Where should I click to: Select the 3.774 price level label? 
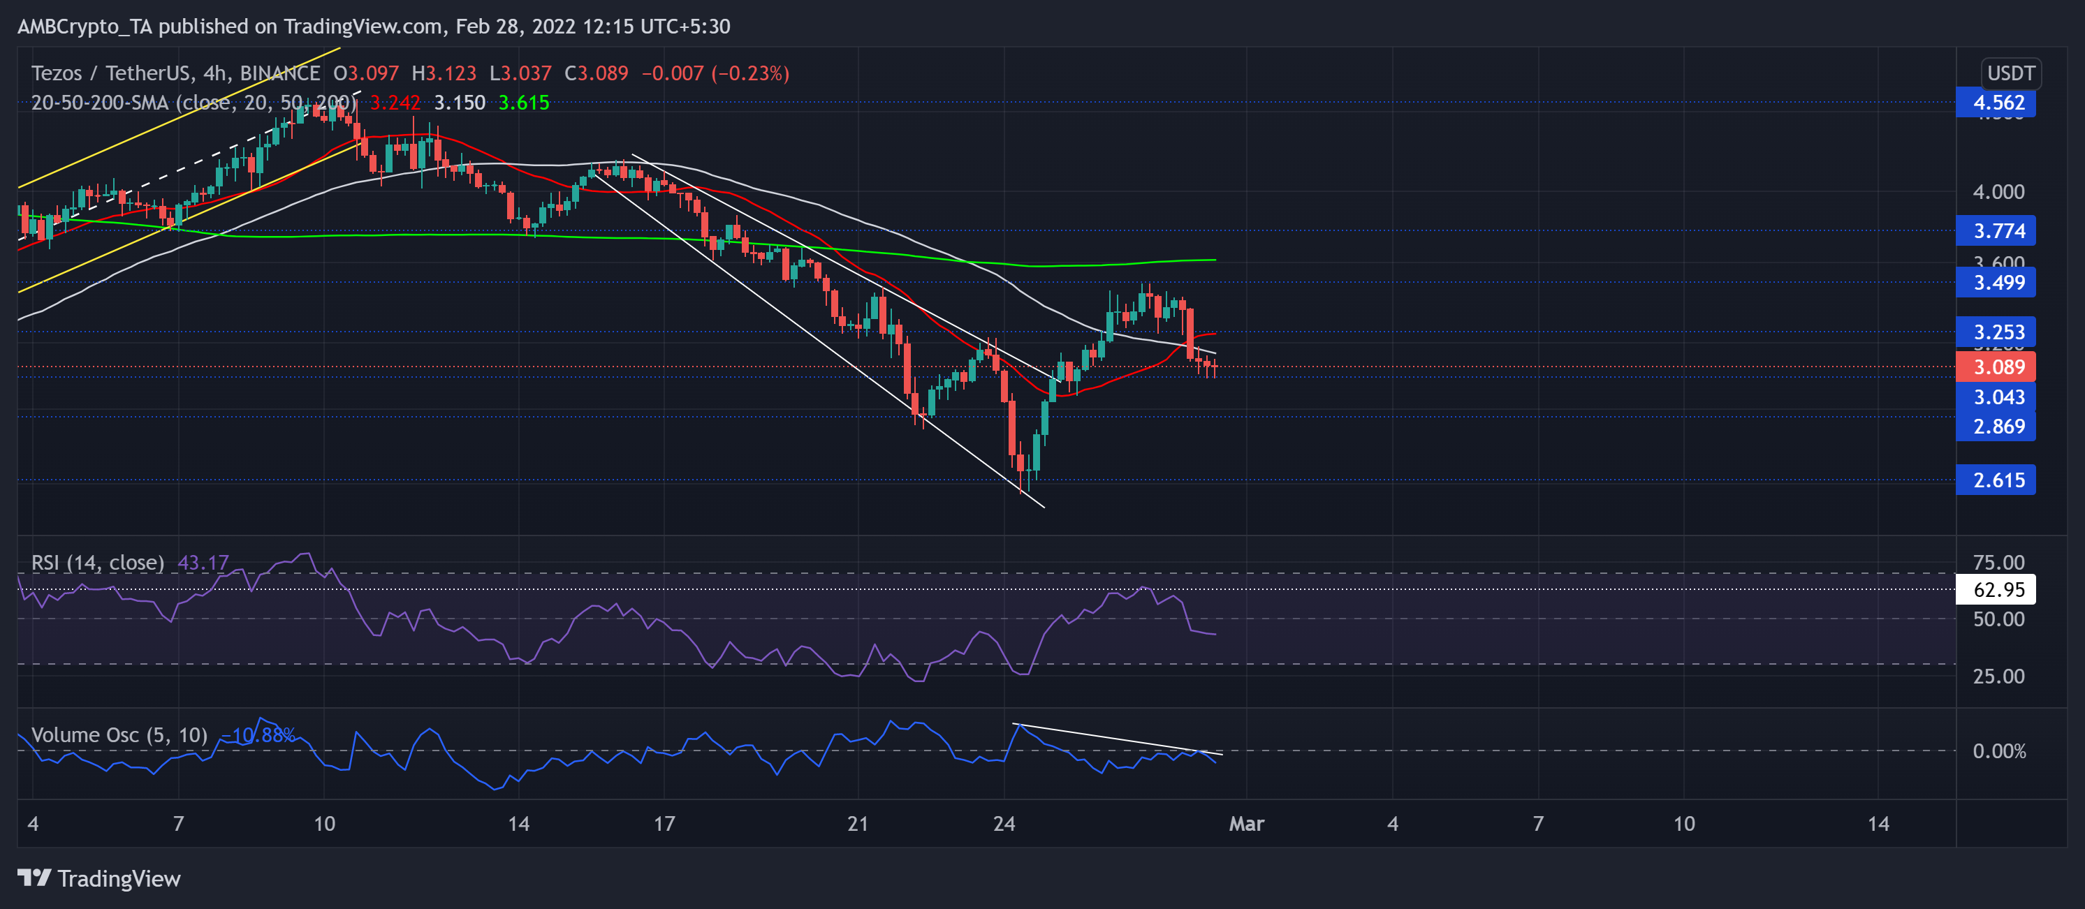click(x=1996, y=231)
